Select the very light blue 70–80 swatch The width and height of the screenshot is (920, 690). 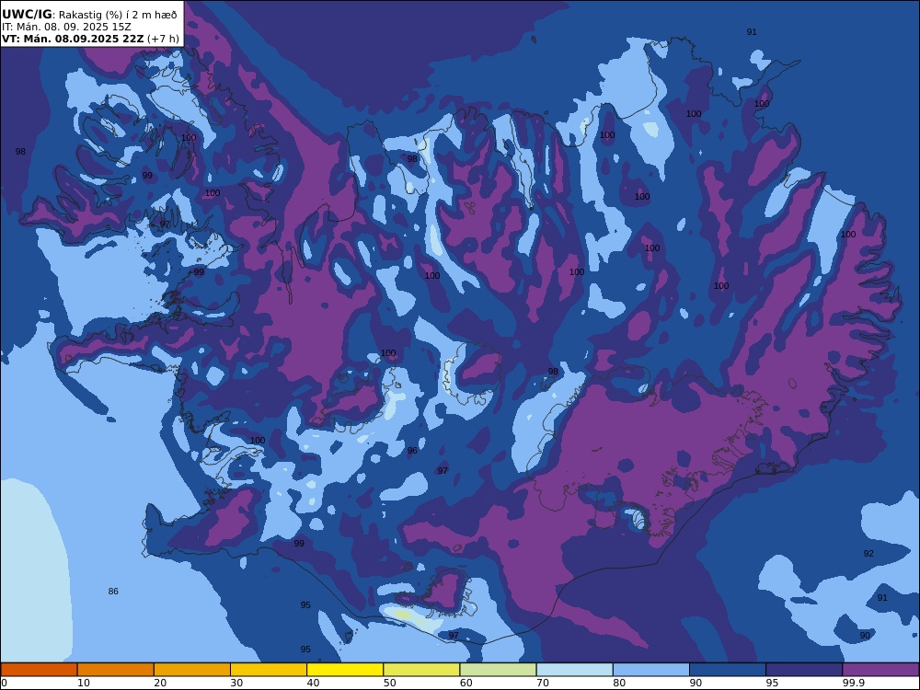click(x=574, y=670)
